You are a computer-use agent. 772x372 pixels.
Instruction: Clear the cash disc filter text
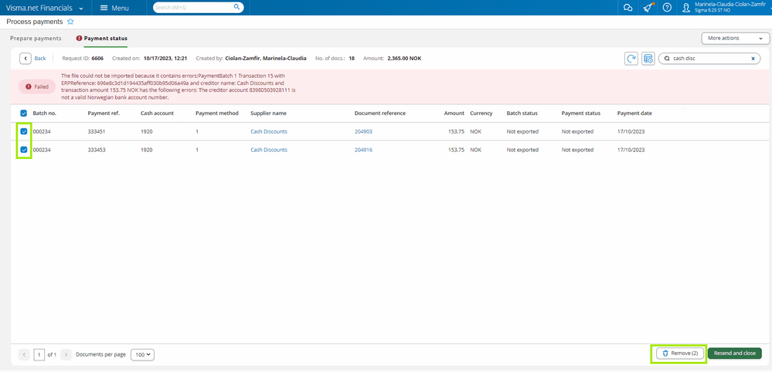[x=753, y=59]
